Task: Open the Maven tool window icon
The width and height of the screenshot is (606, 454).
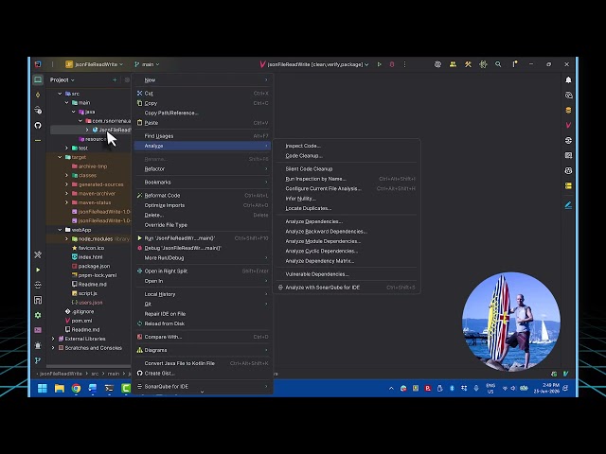Action: tap(568, 125)
